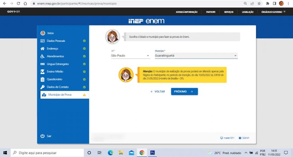Open the UF São Paulo dropdown
The width and height of the screenshot is (293, 157).
[x=130, y=56]
